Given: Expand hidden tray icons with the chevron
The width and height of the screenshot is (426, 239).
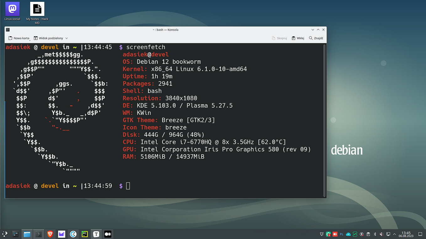Looking at the screenshot, I should [x=395, y=234].
